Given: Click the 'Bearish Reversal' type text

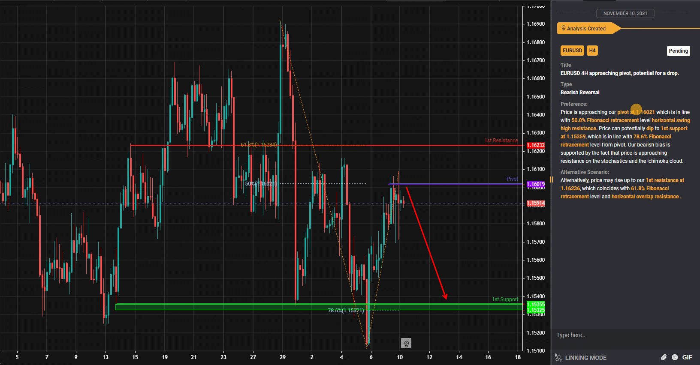Looking at the screenshot, I should (x=580, y=93).
